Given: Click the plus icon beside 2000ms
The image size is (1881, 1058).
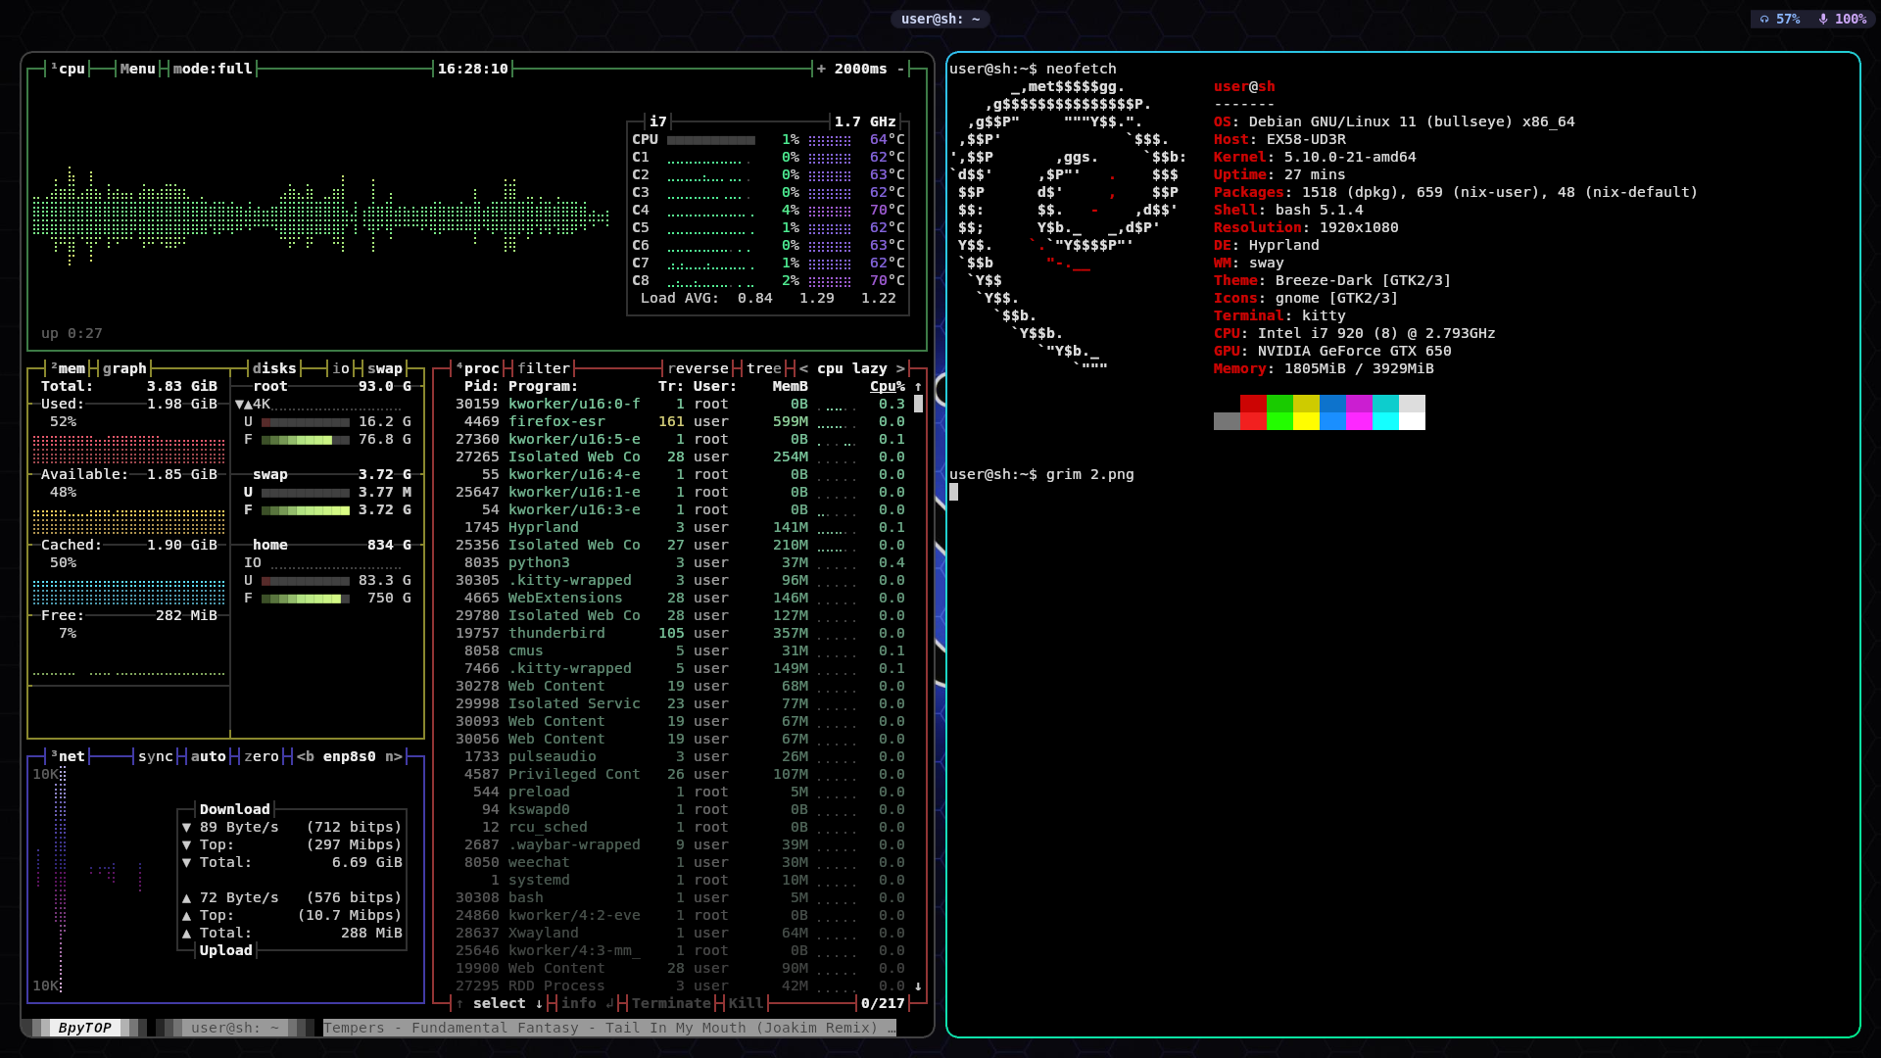Looking at the screenshot, I should (x=821, y=69).
